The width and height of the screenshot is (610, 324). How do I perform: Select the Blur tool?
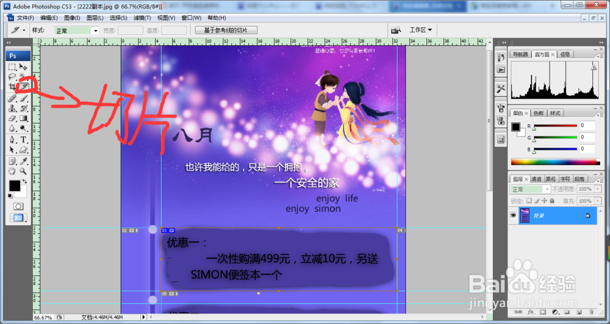12,128
